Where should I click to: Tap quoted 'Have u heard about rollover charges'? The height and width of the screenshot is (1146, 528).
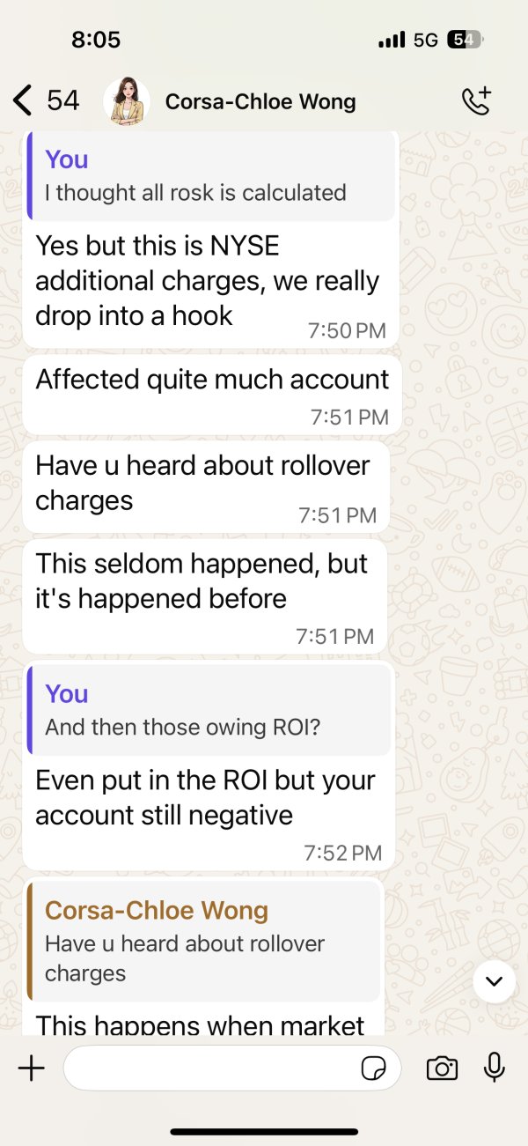click(205, 942)
